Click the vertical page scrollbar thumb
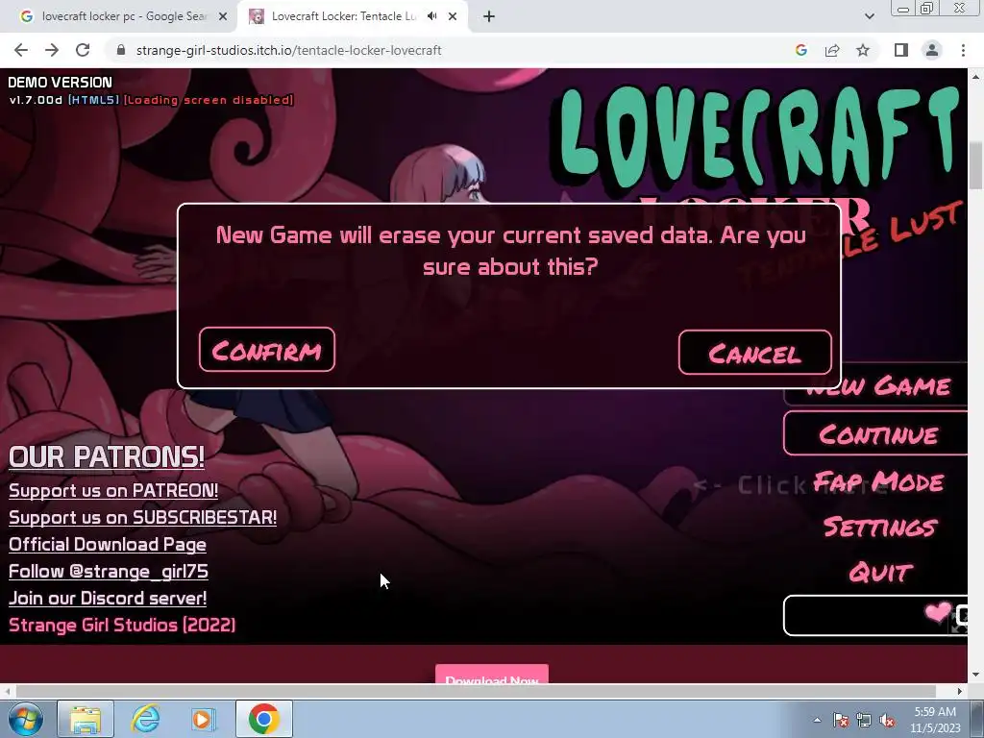Viewport: 984px width, 738px height. [975, 165]
